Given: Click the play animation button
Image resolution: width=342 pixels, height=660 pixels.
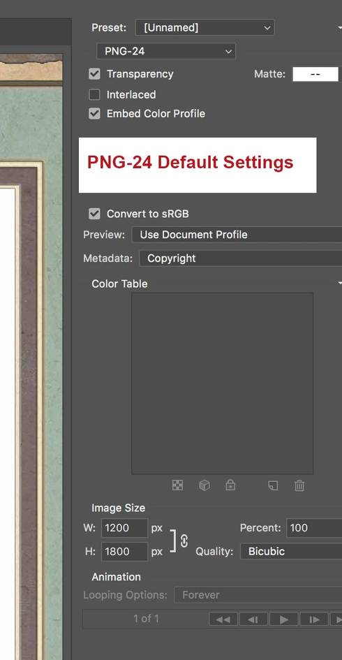Looking at the screenshot, I should point(284,619).
